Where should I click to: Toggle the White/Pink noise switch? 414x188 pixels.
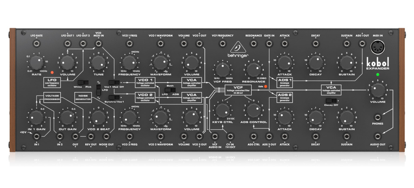(82, 82)
